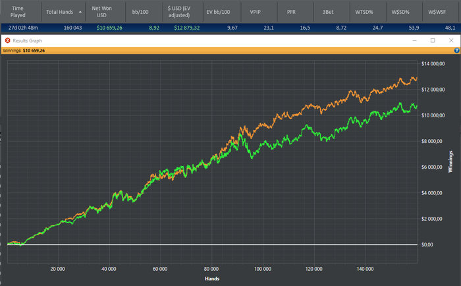Select the 27d 02h 48m cell
This screenshot has width=461, height=286.
tap(23, 28)
